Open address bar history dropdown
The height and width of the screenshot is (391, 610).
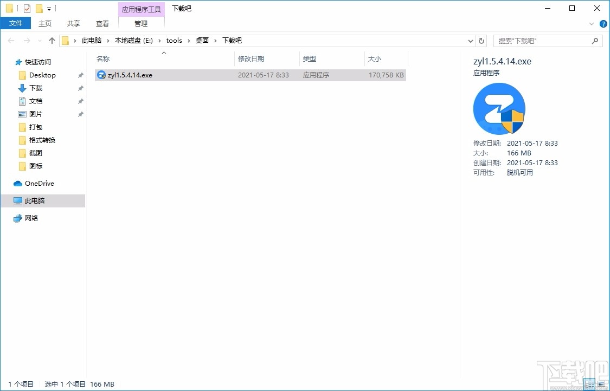(x=470, y=40)
